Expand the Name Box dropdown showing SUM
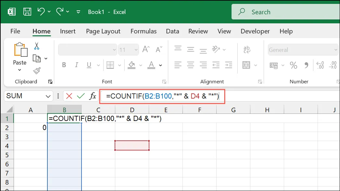Screen dimensions: 340x191 pyautogui.click(x=48, y=96)
